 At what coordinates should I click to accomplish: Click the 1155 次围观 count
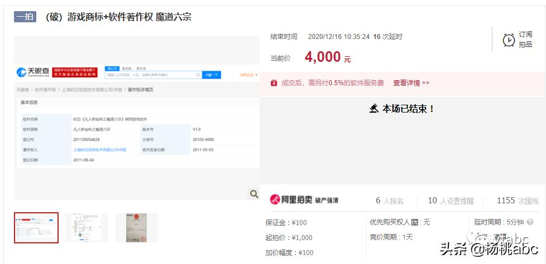518,201
